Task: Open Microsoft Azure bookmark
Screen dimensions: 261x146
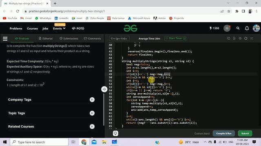Action: [139, 18]
